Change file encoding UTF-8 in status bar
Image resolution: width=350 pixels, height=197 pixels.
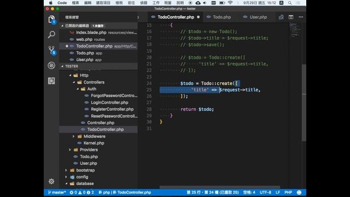pos(265,192)
